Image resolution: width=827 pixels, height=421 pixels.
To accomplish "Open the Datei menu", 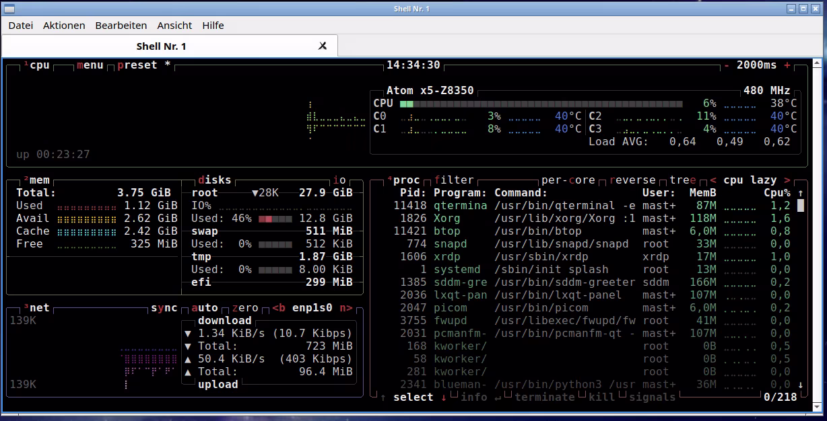I will 21,26.
